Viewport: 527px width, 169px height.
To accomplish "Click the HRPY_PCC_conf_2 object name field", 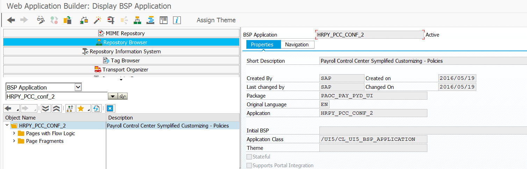I will click(57, 97).
